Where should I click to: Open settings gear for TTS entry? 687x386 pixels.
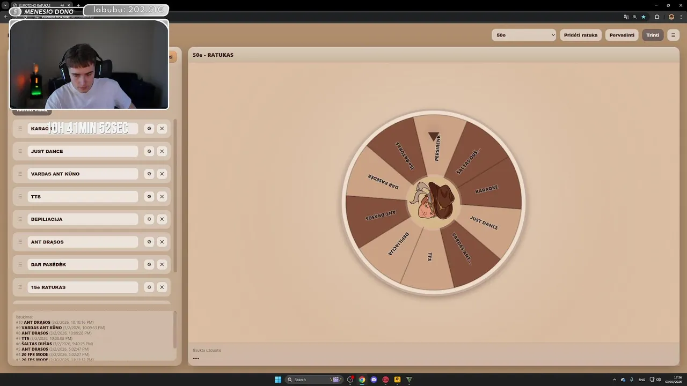click(x=149, y=197)
